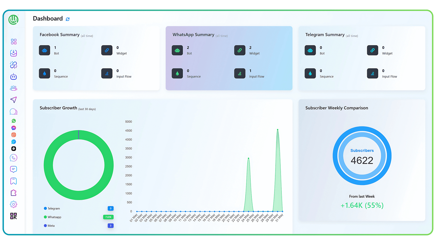Click the 01 May x-axis label
This screenshot has height=245, width=436.
click(134, 218)
